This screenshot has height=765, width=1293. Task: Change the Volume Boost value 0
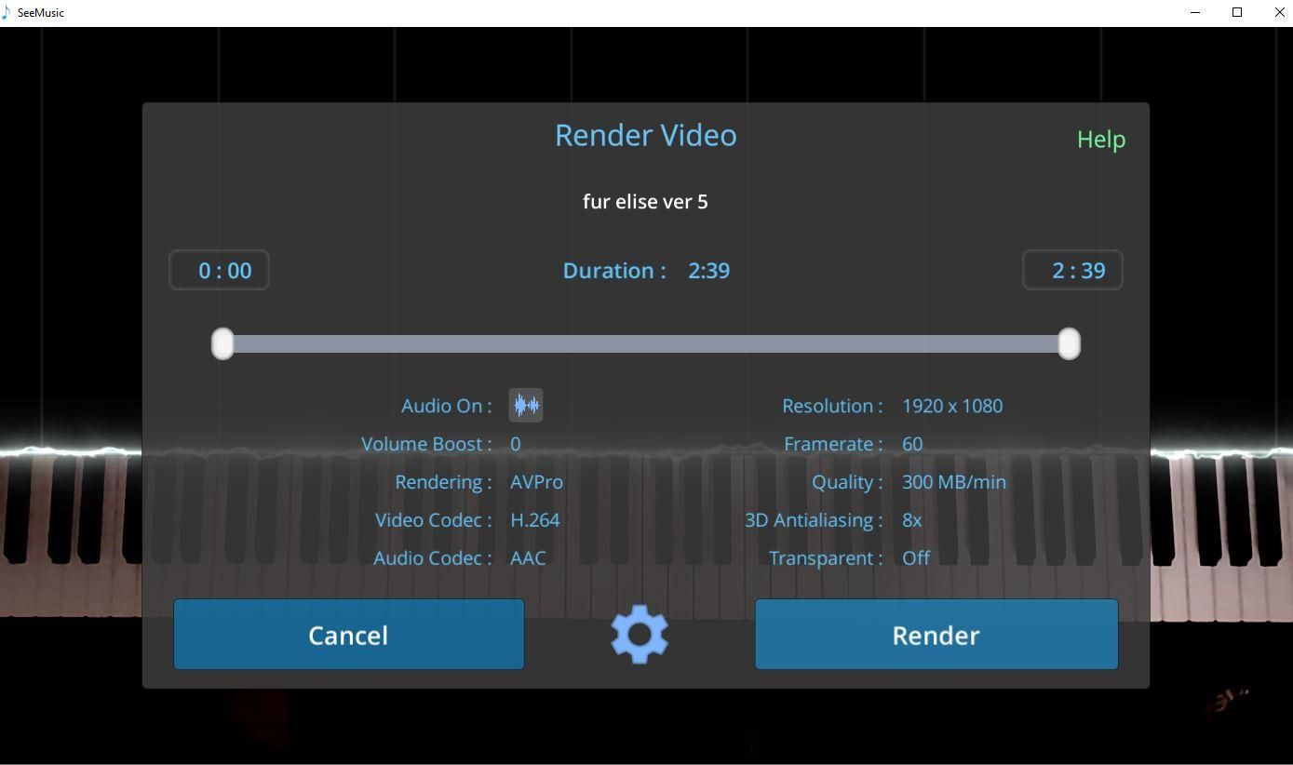(516, 444)
